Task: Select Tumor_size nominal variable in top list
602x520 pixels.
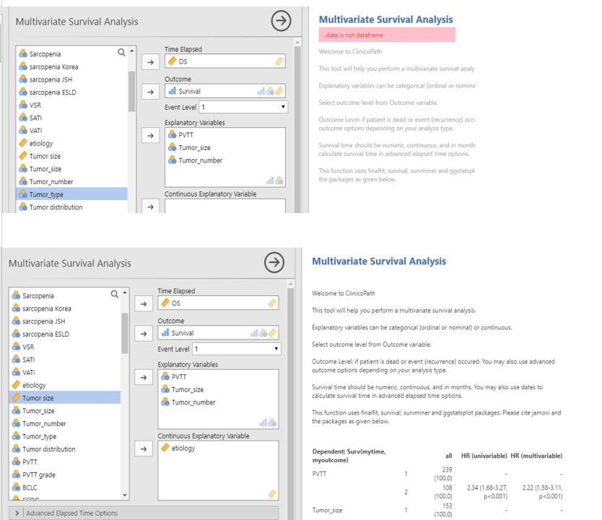Action: click(71, 168)
